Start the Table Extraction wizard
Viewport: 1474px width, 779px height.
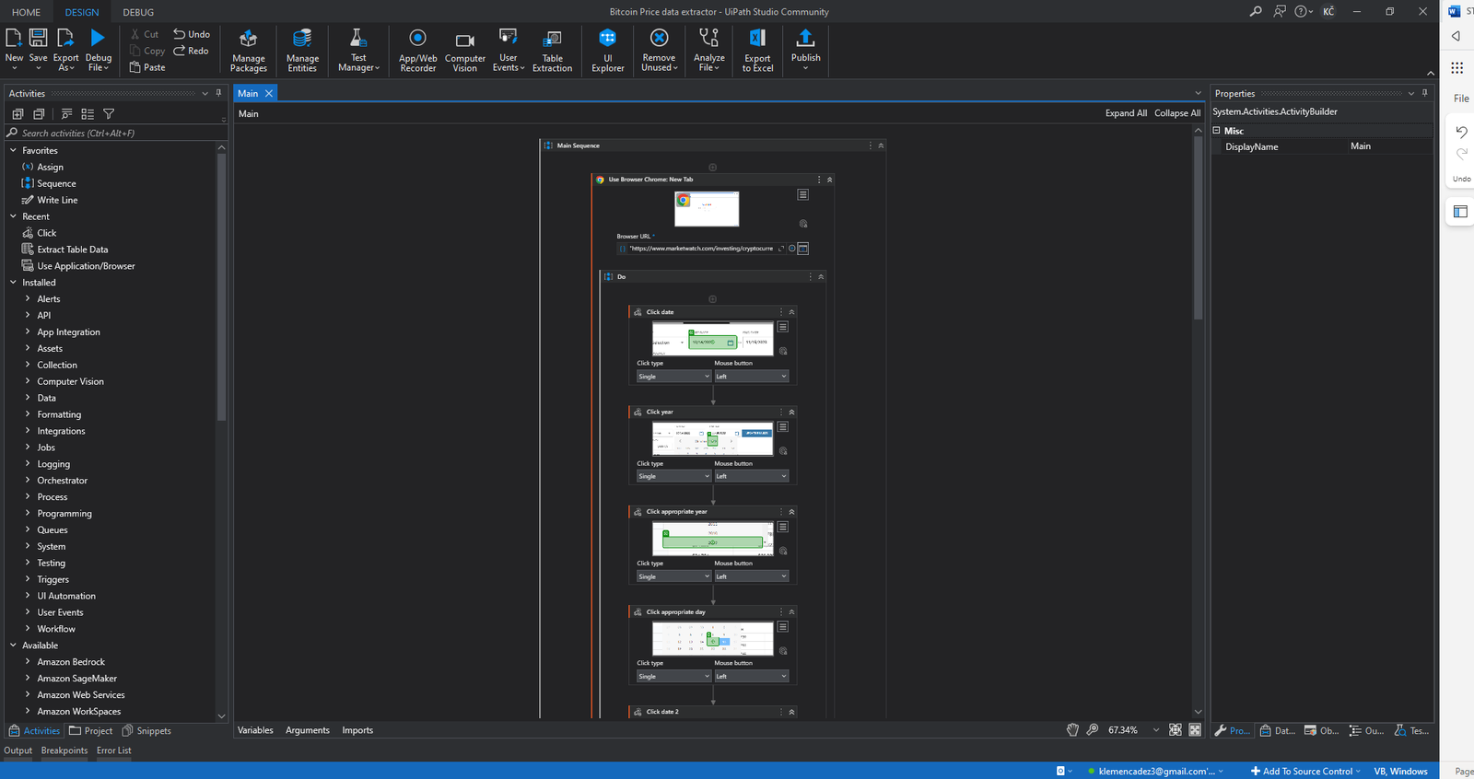[x=552, y=51]
